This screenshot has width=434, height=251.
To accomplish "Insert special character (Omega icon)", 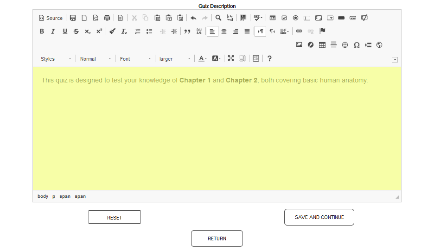I will (357, 45).
